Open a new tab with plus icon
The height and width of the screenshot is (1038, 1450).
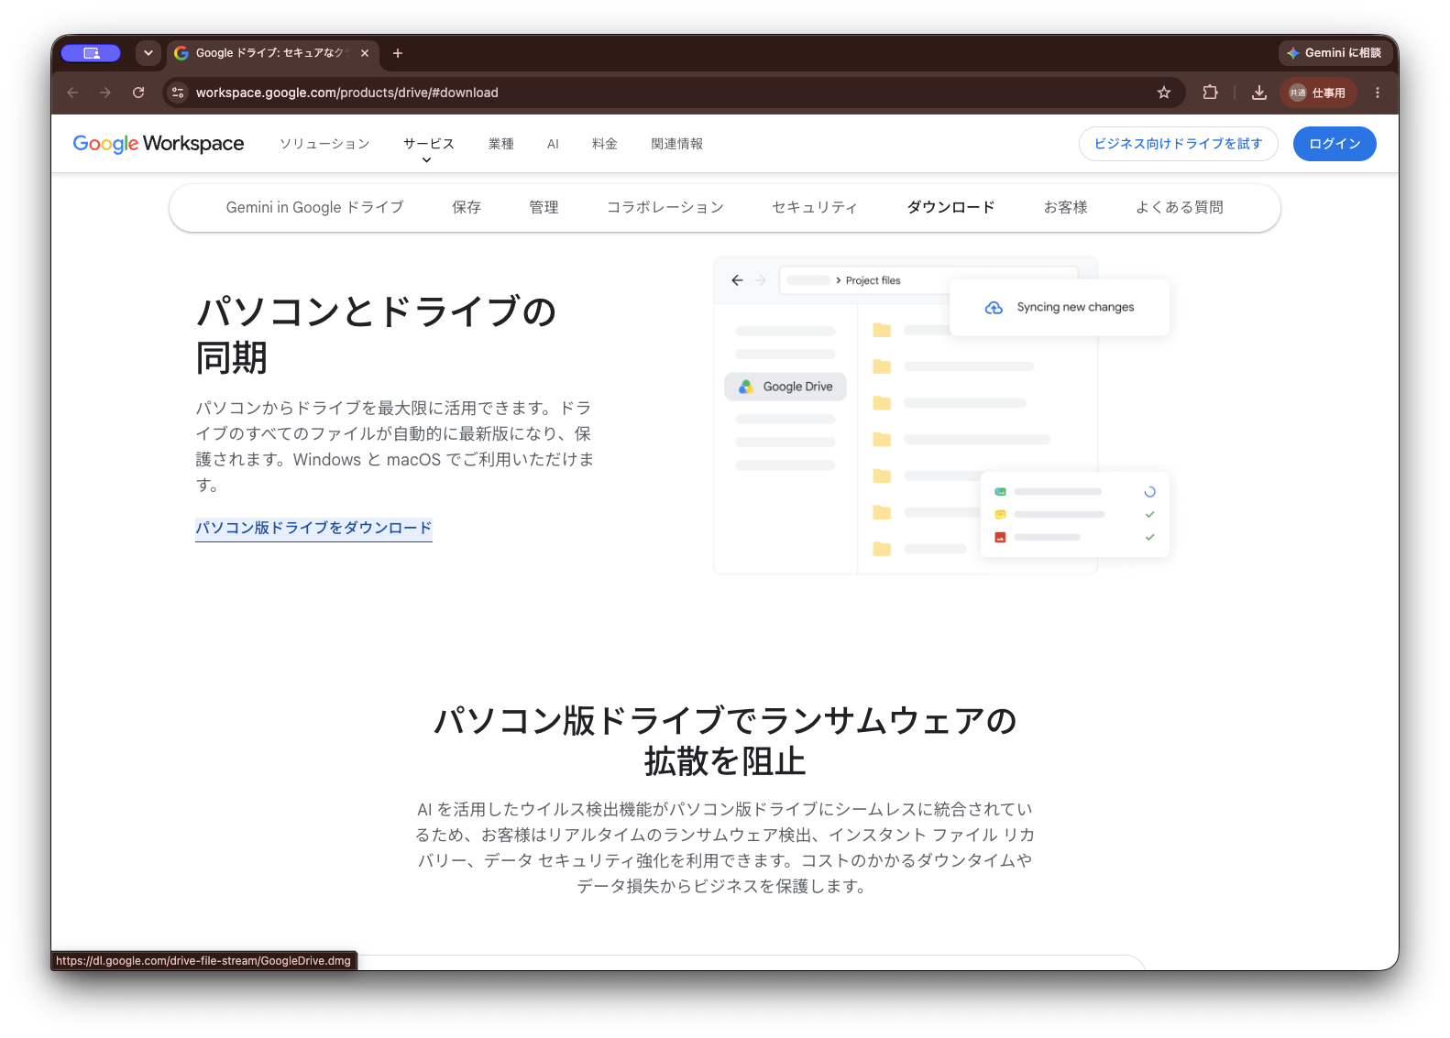[x=398, y=53]
